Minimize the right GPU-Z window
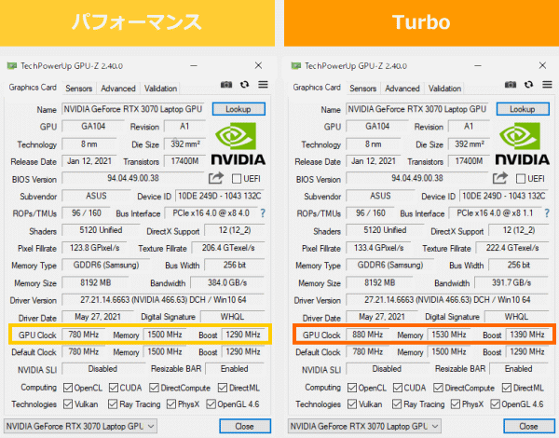The image size is (559, 438). pos(478,66)
